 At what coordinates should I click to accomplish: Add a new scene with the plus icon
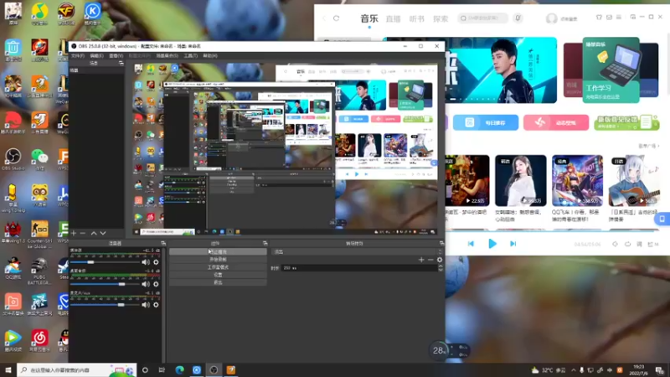pos(74,234)
